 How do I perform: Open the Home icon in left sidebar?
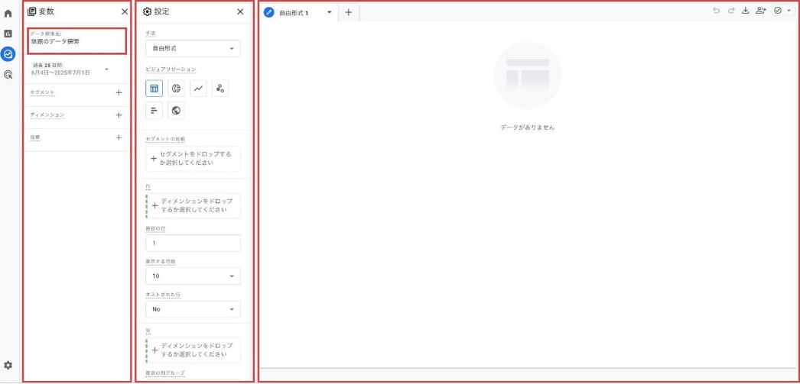pos(8,13)
